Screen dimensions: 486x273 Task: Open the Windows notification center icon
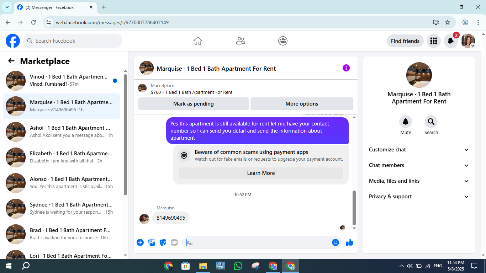point(474,266)
